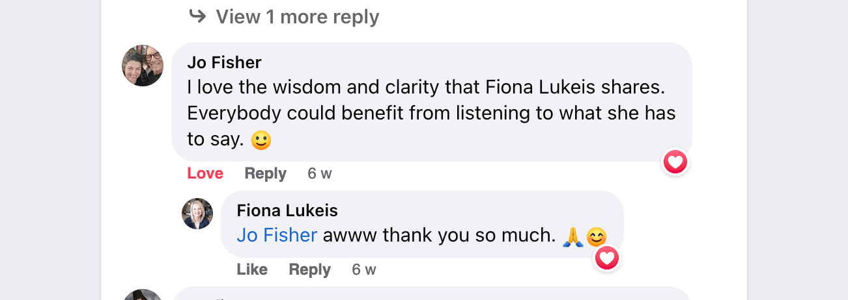The image size is (848, 300).
Task: Toggle the red Love reaction on Jo's comment
Action: click(x=205, y=173)
